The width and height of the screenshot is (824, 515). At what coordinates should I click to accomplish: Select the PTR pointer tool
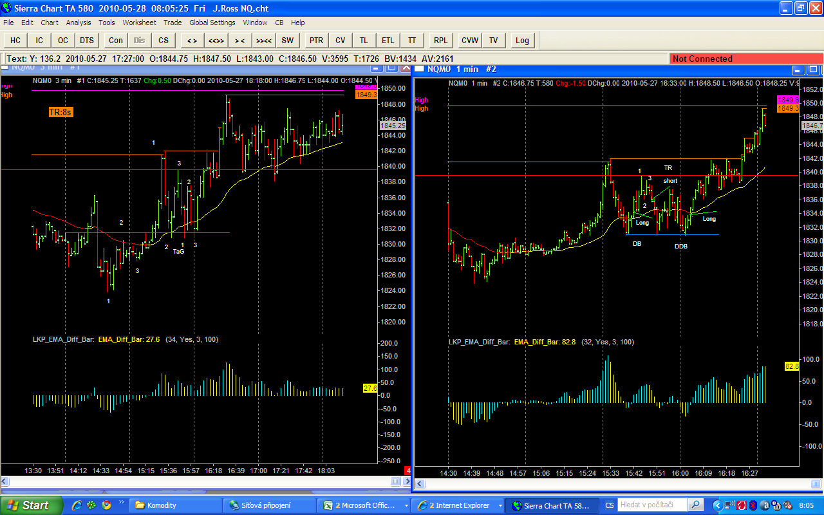pyautogui.click(x=316, y=41)
